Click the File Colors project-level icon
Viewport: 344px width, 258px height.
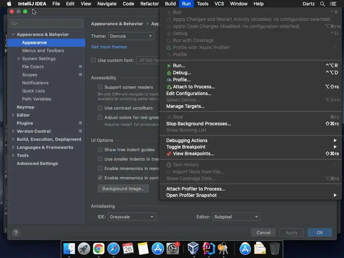pyautogui.click(x=81, y=67)
